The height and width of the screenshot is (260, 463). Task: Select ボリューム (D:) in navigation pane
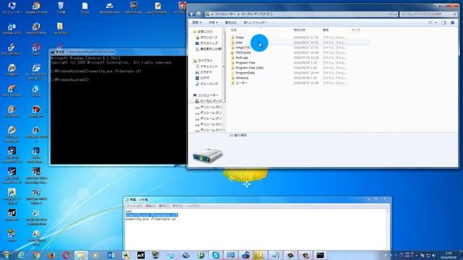211,107
